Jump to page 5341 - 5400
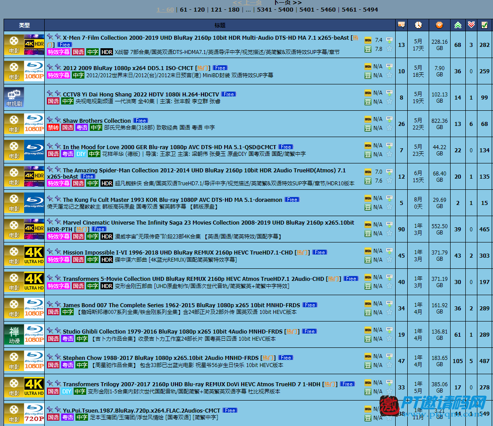This screenshot has width=493, height=426. (275, 10)
